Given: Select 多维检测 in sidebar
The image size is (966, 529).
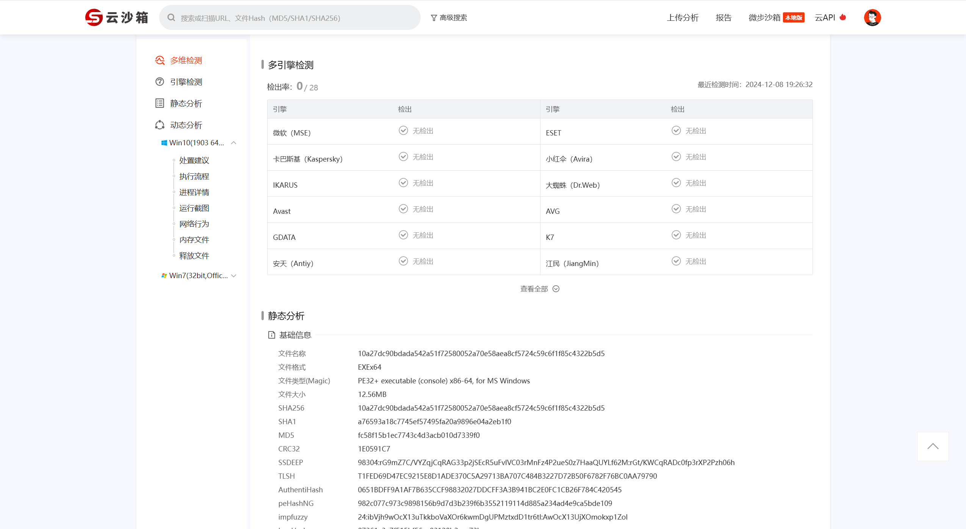Looking at the screenshot, I should pyautogui.click(x=186, y=61).
